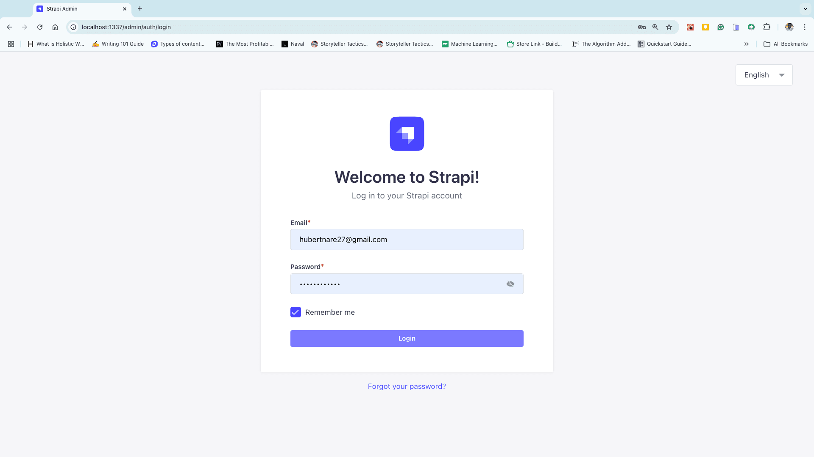This screenshot has width=814, height=457.
Task: Click the Login button
Action: click(x=407, y=339)
